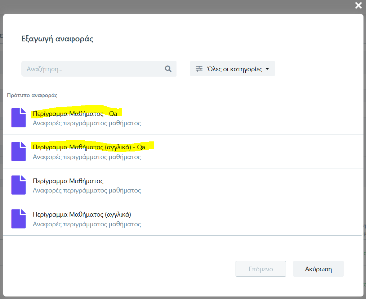Viewport: 366px width, 299px height.
Task: Click the Πρότυπο αναφοράς column header
Action: tap(32, 95)
